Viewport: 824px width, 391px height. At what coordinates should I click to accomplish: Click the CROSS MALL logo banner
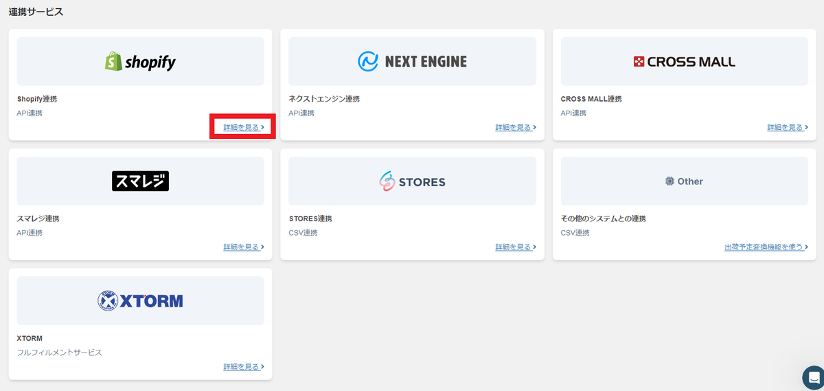(x=684, y=62)
